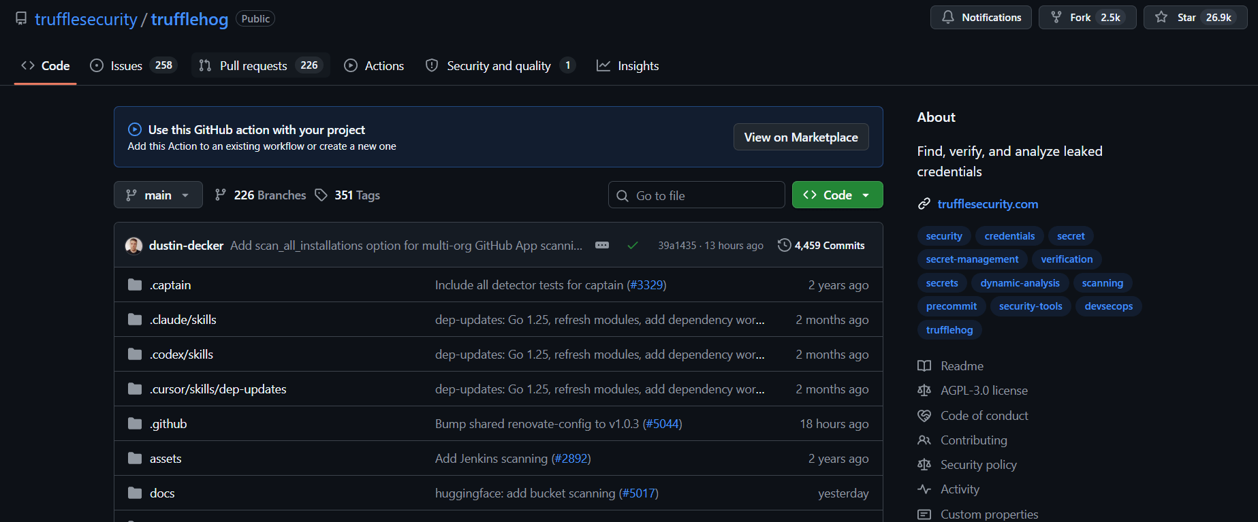Select the secret topic tag

click(x=1071, y=236)
